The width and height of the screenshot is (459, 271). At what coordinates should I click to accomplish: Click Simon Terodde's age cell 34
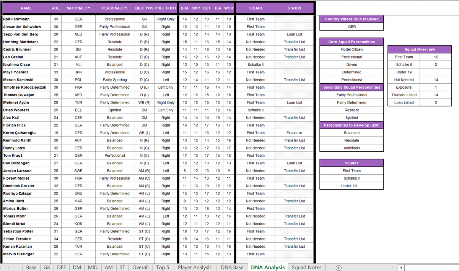(x=55, y=239)
